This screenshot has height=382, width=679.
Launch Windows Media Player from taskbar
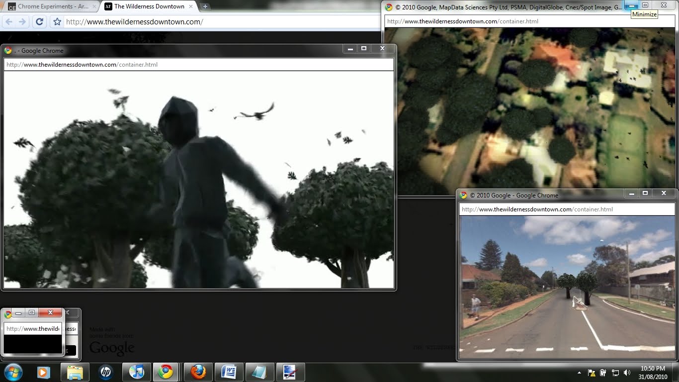44,372
